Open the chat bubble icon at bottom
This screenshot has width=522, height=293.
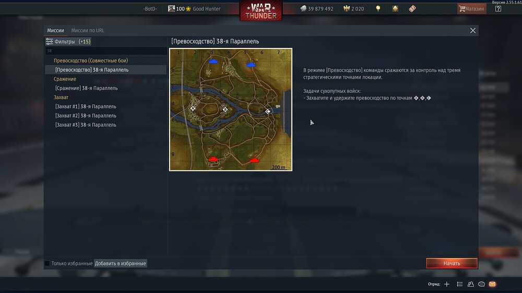(x=481, y=284)
